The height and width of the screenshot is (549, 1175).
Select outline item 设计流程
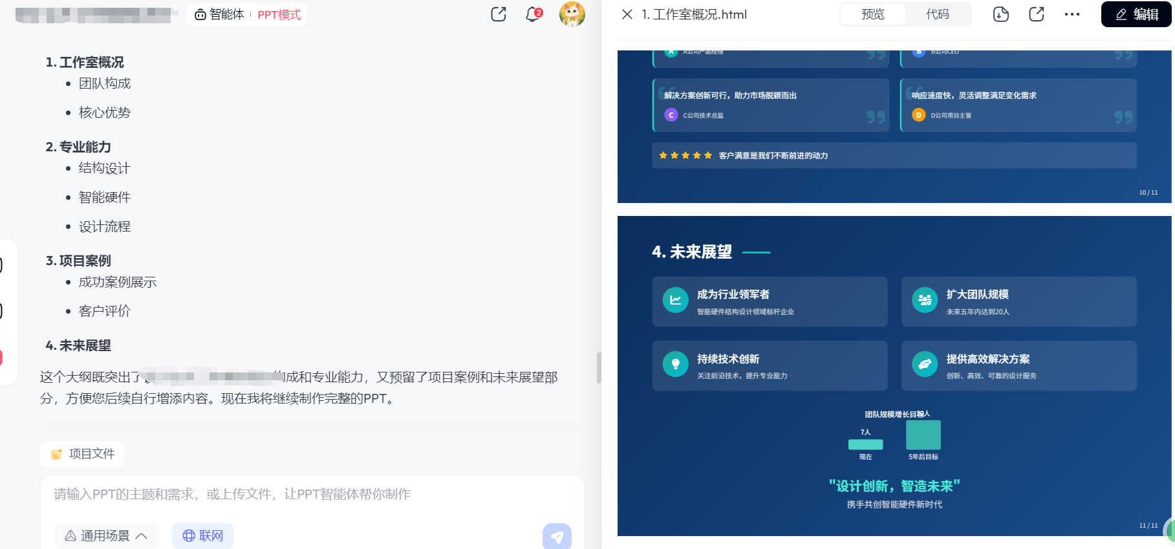click(x=105, y=226)
